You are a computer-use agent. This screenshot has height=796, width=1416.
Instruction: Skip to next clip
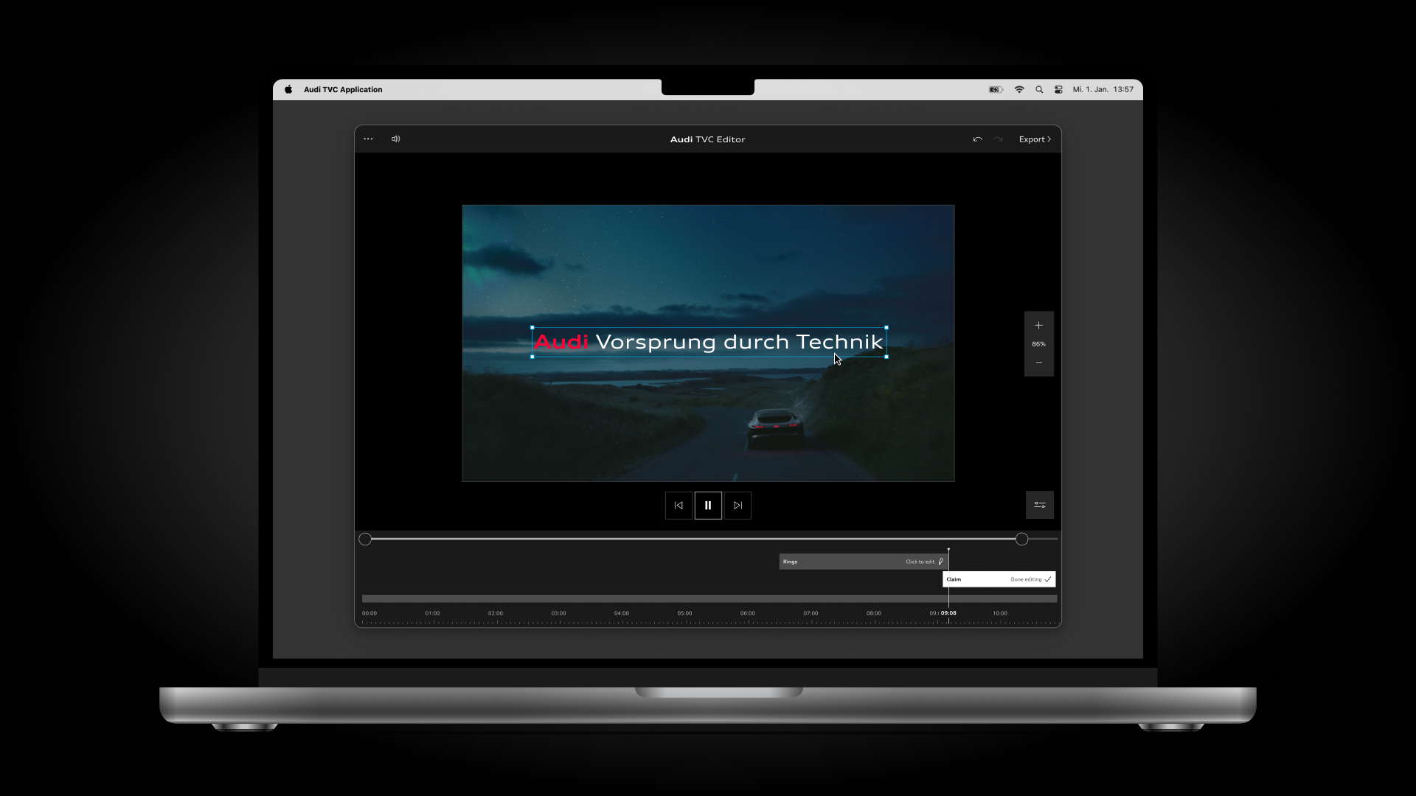click(x=737, y=506)
